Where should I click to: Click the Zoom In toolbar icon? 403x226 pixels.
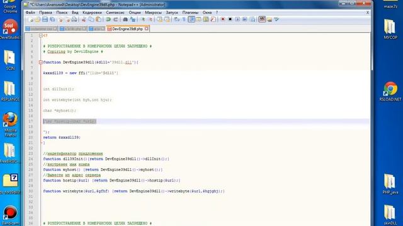click(142, 19)
